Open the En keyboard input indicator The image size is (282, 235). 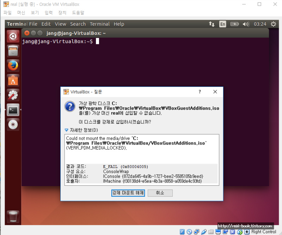tap(223, 24)
